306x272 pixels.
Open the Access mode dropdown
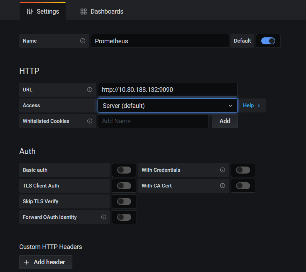click(x=168, y=105)
